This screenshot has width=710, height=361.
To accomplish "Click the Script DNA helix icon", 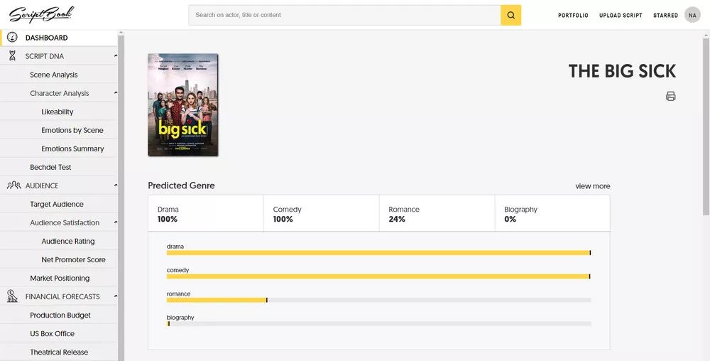I will click(x=13, y=56).
